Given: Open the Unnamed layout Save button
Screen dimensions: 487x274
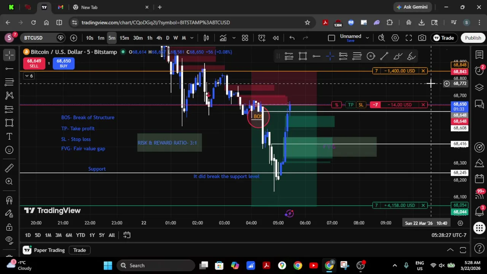Looking at the screenshot, I should click(350, 41).
